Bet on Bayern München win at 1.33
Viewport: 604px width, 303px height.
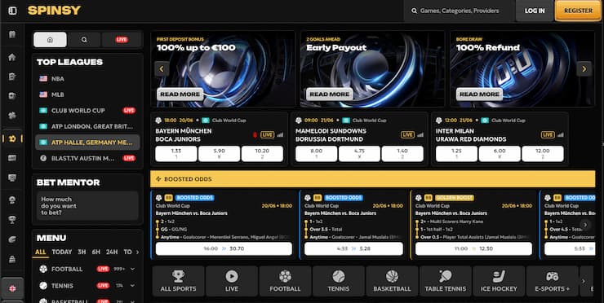point(176,154)
